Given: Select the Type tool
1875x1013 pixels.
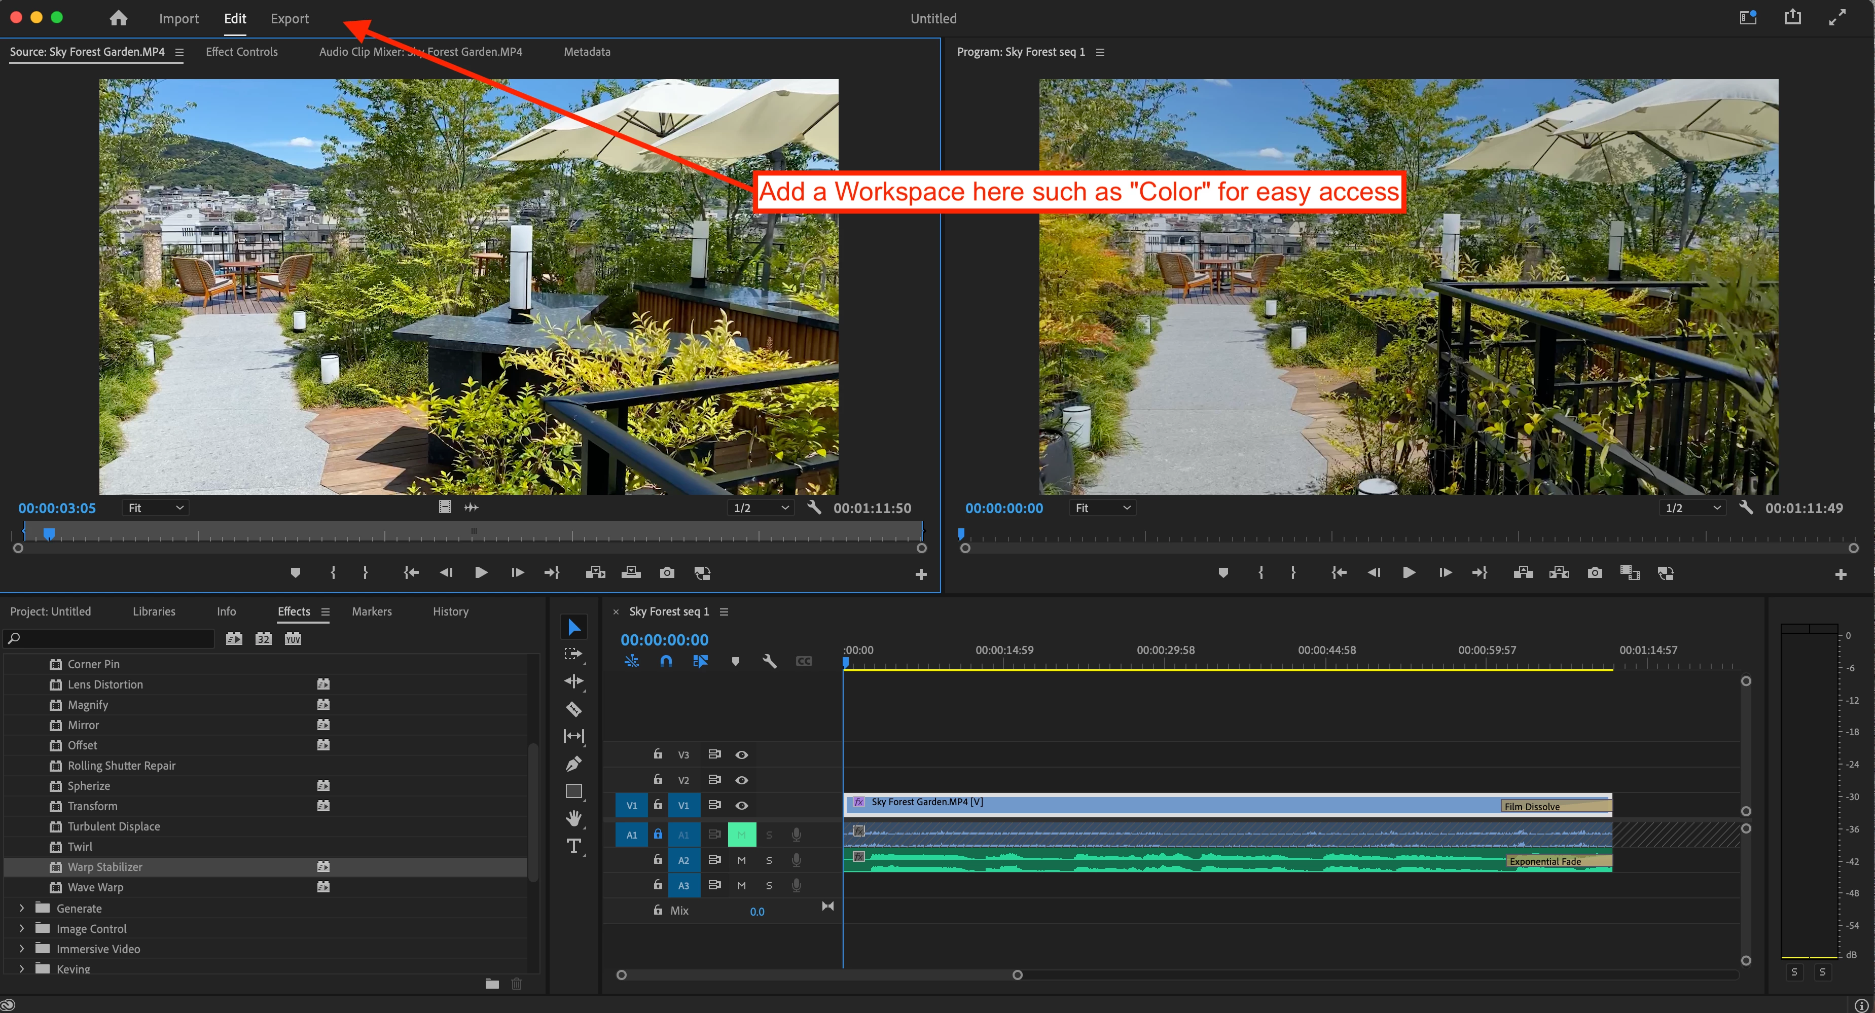Looking at the screenshot, I should pos(573,846).
